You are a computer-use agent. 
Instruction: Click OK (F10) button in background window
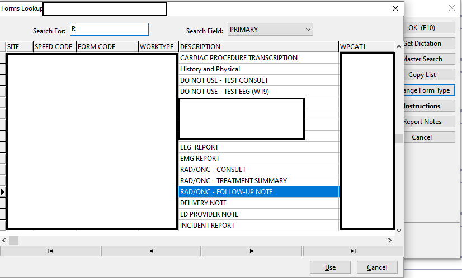point(430,28)
